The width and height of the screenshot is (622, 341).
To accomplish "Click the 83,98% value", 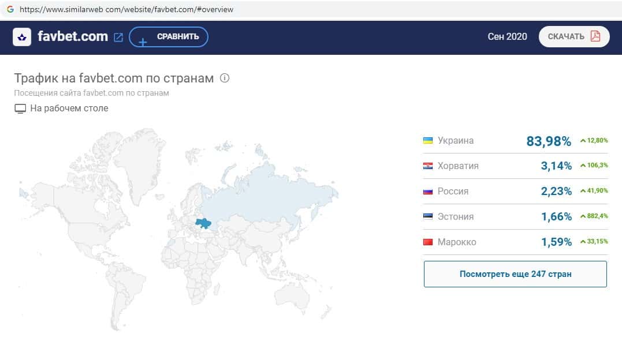I will pos(549,141).
